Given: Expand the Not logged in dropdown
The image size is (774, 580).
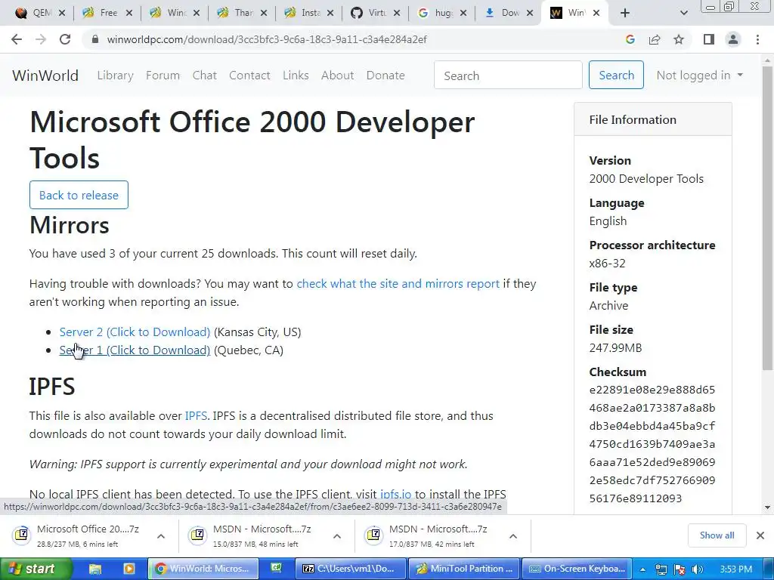Looking at the screenshot, I should 699,76.
